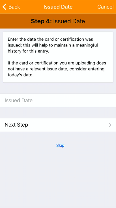The height and width of the screenshot is (208, 116).
Task: Click the Issued Date navigation title
Action: click(x=58, y=7)
